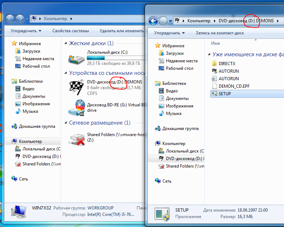
Task: Open recent pages dropdown in DEMONS window
Action: coord(170,21)
